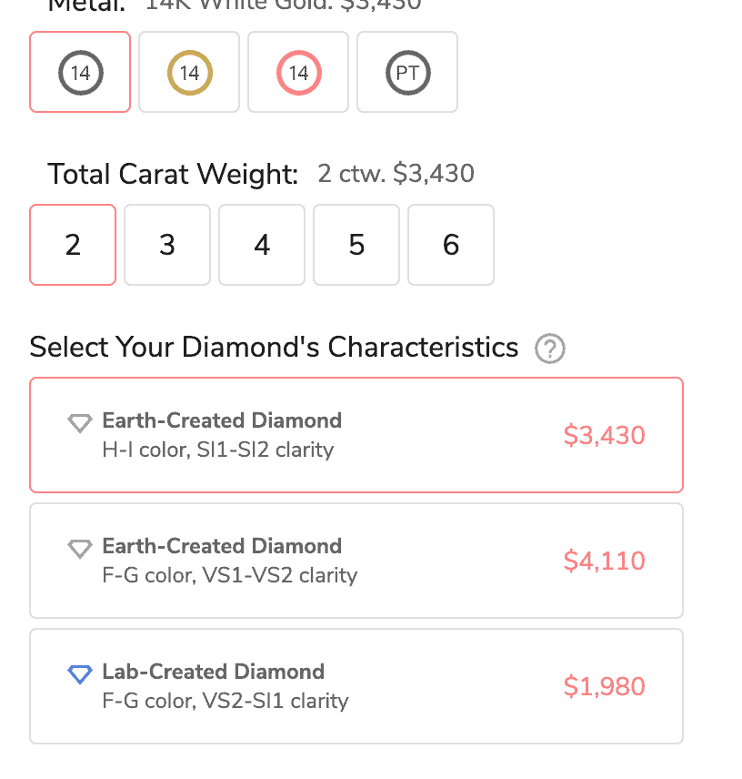Choose Earth-Created F-G color VS1-VS2 diamond
Image resolution: width=742 pixels, height=779 pixels.
coord(356,561)
